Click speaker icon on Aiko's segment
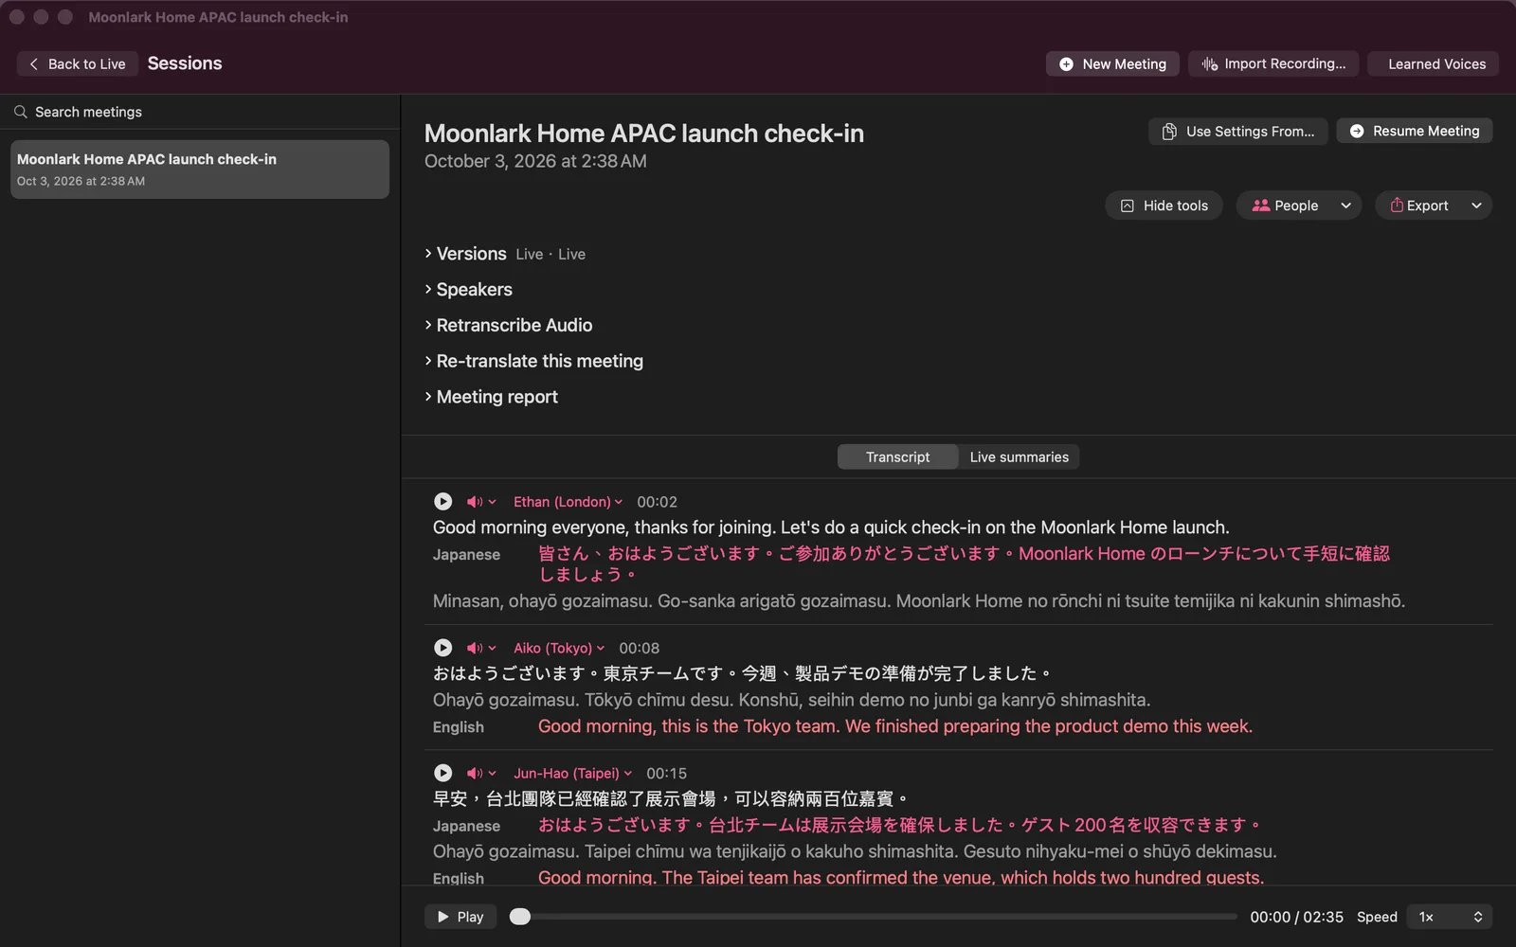The height and width of the screenshot is (947, 1516). pyautogui.click(x=475, y=648)
